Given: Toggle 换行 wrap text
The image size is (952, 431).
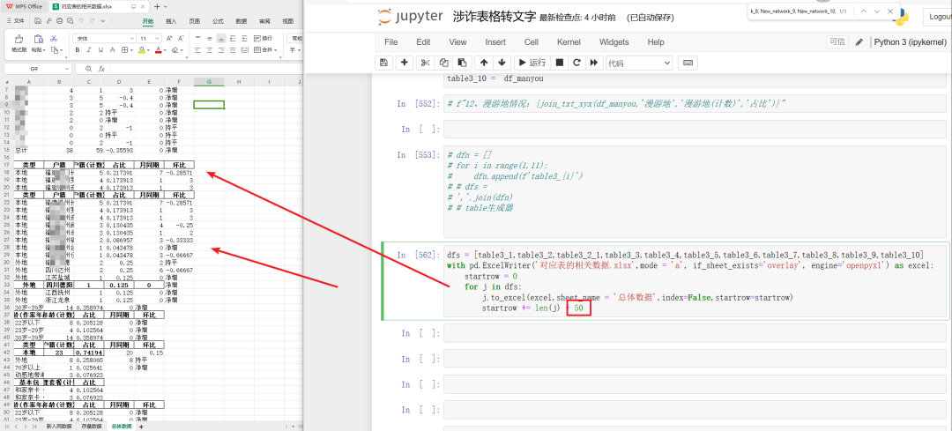Looking at the screenshot, I should 263,38.
